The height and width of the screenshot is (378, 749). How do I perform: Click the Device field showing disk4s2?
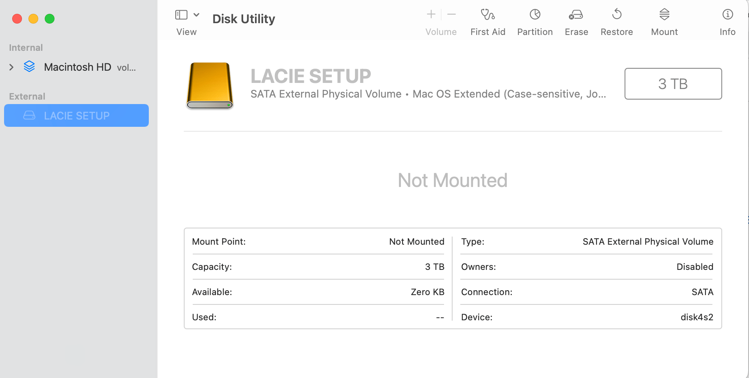pos(697,317)
